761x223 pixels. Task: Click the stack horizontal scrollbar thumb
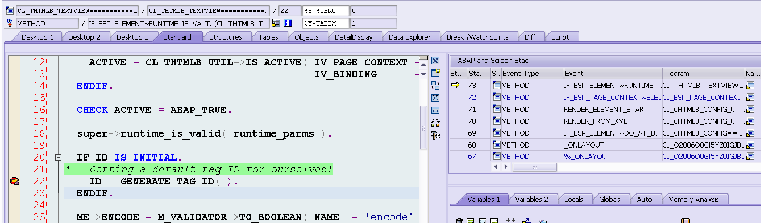(534, 167)
